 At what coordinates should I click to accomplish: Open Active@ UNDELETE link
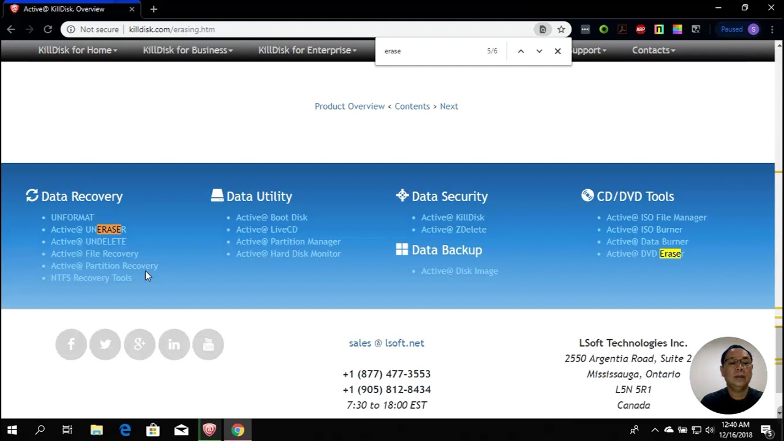pyautogui.click(x=88, y=242)
